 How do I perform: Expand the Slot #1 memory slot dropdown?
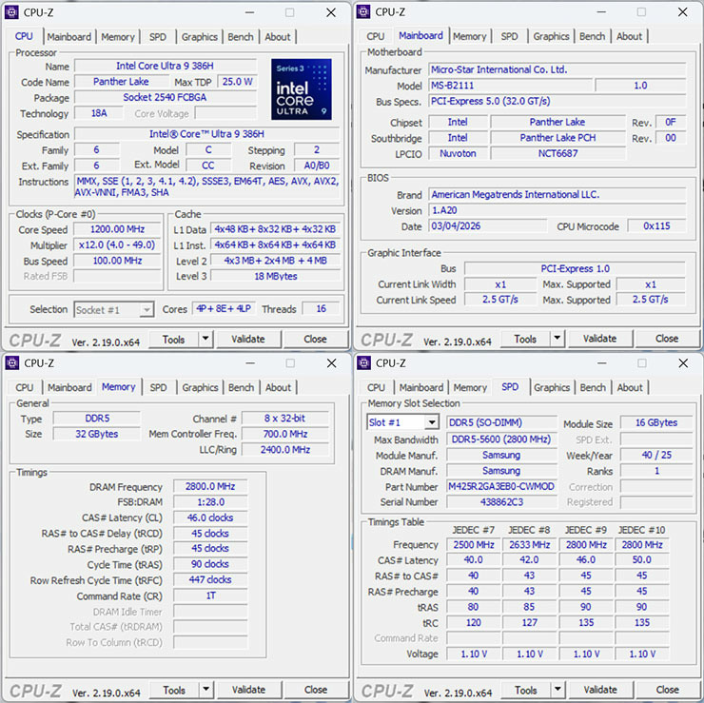(x=432, y=422)
